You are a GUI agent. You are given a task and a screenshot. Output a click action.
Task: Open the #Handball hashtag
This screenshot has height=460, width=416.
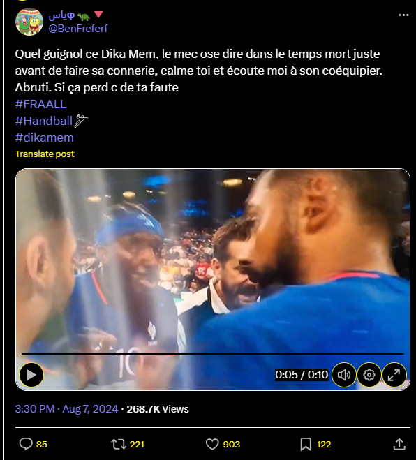(44, 121)
